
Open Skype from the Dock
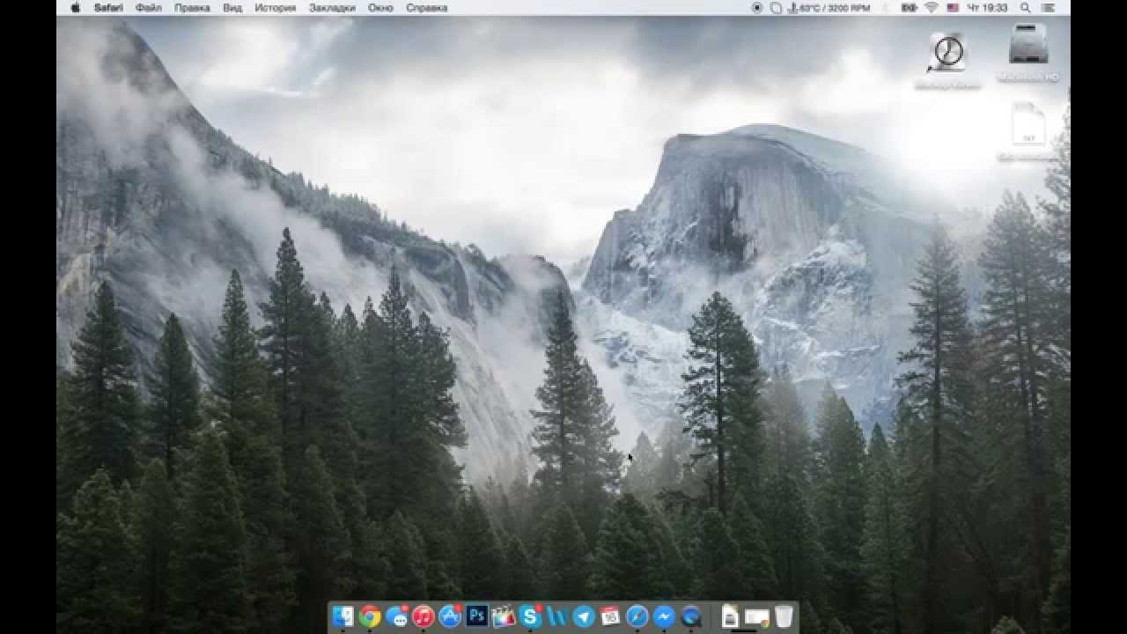point(530,616)
